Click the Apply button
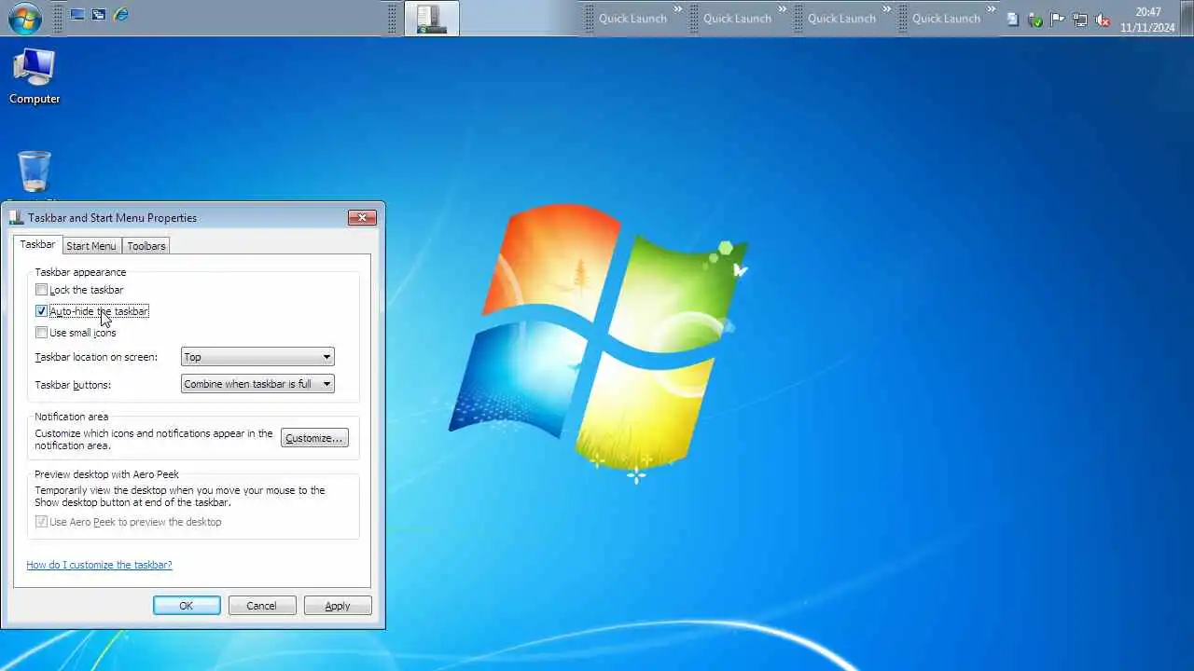Viewport: 1194px width, 671px height. 338,606
